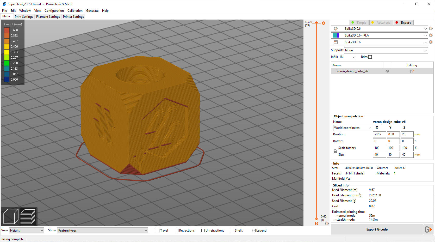435x242 pixels.
Task: Click the 0.400 height legend swatch
Action: point(7,47)
